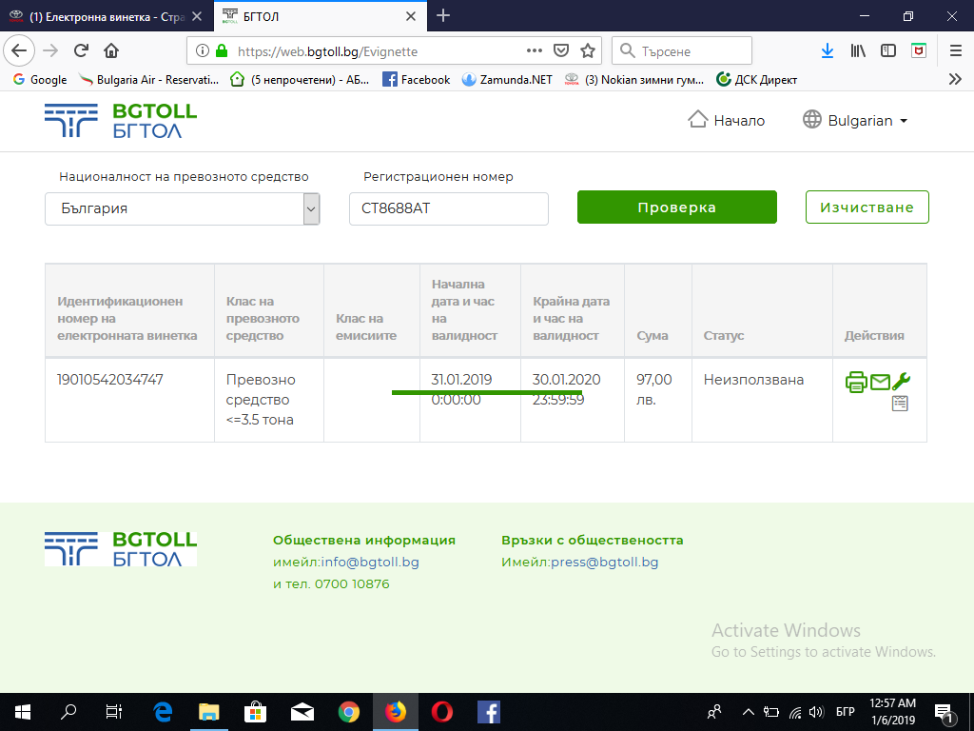This screenshot has width=974, height=731.
Task: Open Firefox downloads arrow
Action: (828, 51)
